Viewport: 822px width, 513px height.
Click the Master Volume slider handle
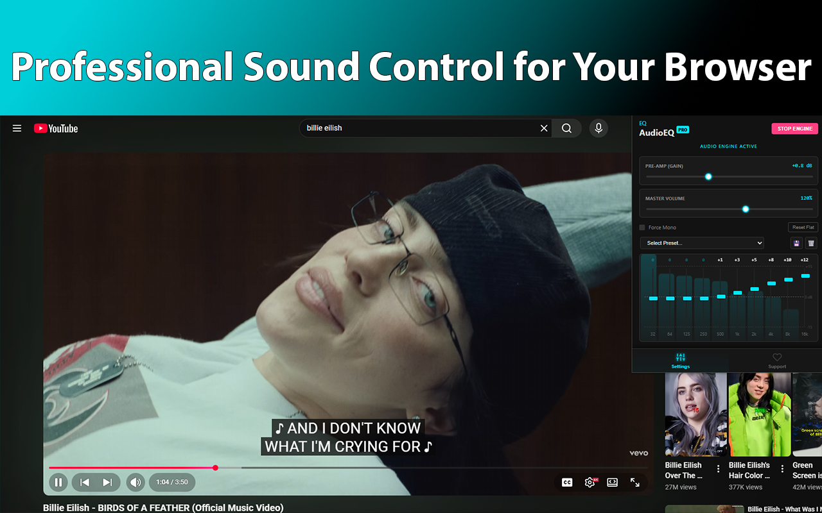[x=746, y=209]
